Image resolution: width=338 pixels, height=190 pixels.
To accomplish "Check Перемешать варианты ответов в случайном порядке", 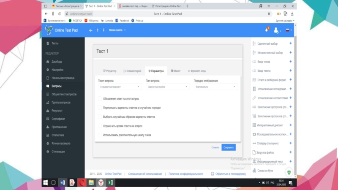I will pyautogui.click(x=100, y=108).
